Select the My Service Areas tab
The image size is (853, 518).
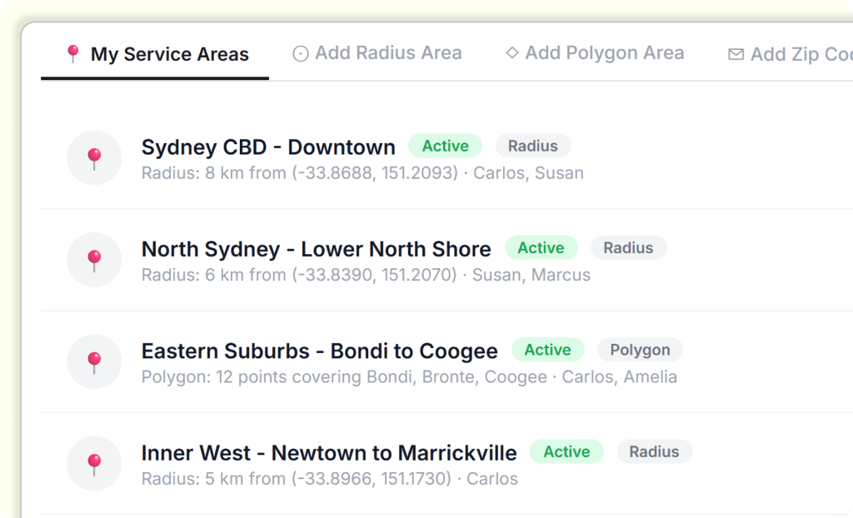pyautogui.click(x=154, y=52)
